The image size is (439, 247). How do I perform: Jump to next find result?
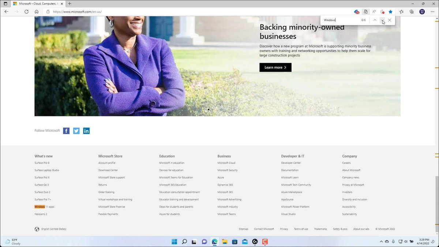pyautogui.click(x=382, y=20)
